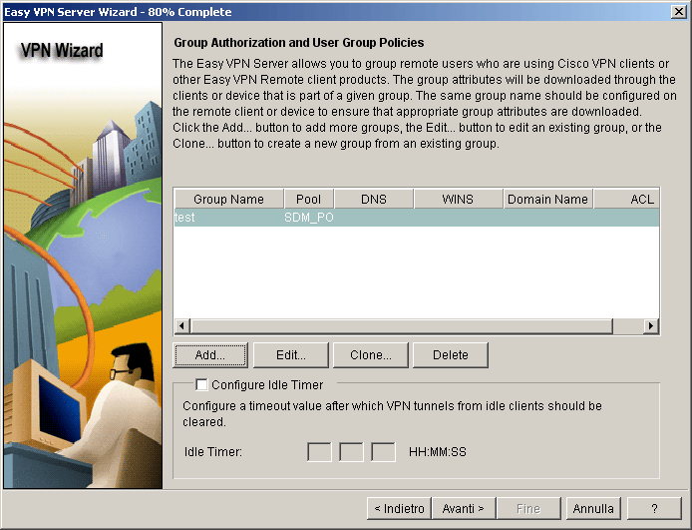Select the 'test' group name cell
The image size is (692, 530).
pos(228,218)
